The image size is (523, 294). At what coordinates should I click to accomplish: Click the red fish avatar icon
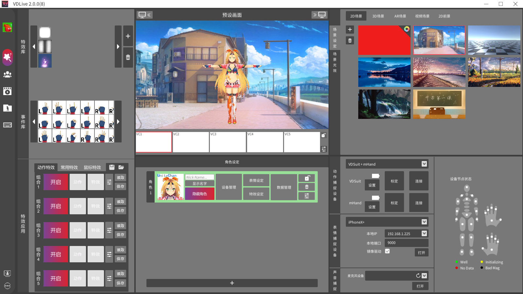pyautogui.click(x=7, y=27)
